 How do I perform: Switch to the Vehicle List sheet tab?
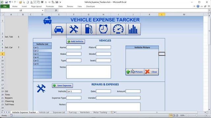point(44,112)
